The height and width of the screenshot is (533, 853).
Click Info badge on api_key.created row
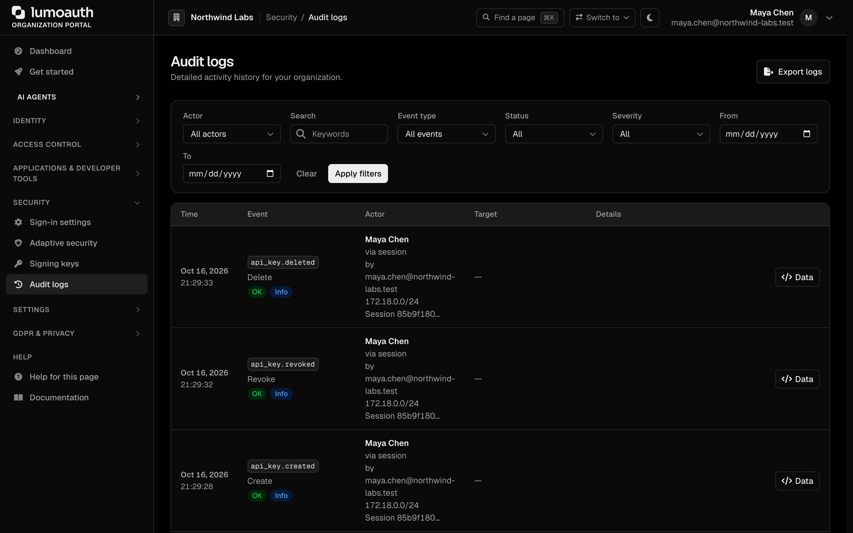pyautogui.click(x=281, y=496)
